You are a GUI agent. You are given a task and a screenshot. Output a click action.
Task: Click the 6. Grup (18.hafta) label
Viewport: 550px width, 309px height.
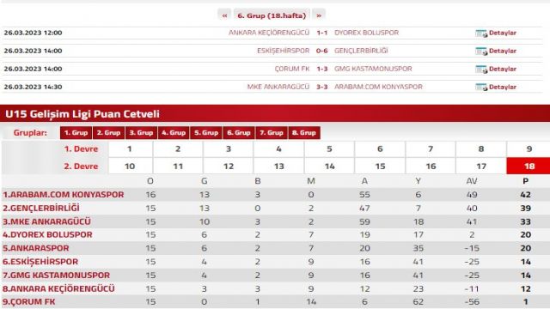pyautogui.click(x=272, y=15)
